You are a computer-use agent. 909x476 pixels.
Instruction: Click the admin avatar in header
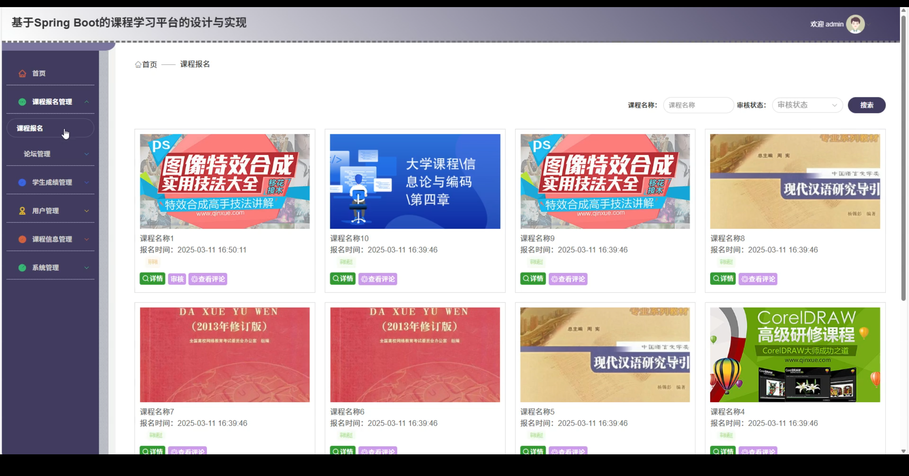click(855, 24)
